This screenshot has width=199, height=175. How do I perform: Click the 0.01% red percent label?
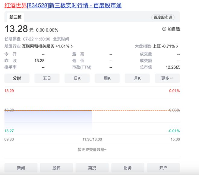174,91
